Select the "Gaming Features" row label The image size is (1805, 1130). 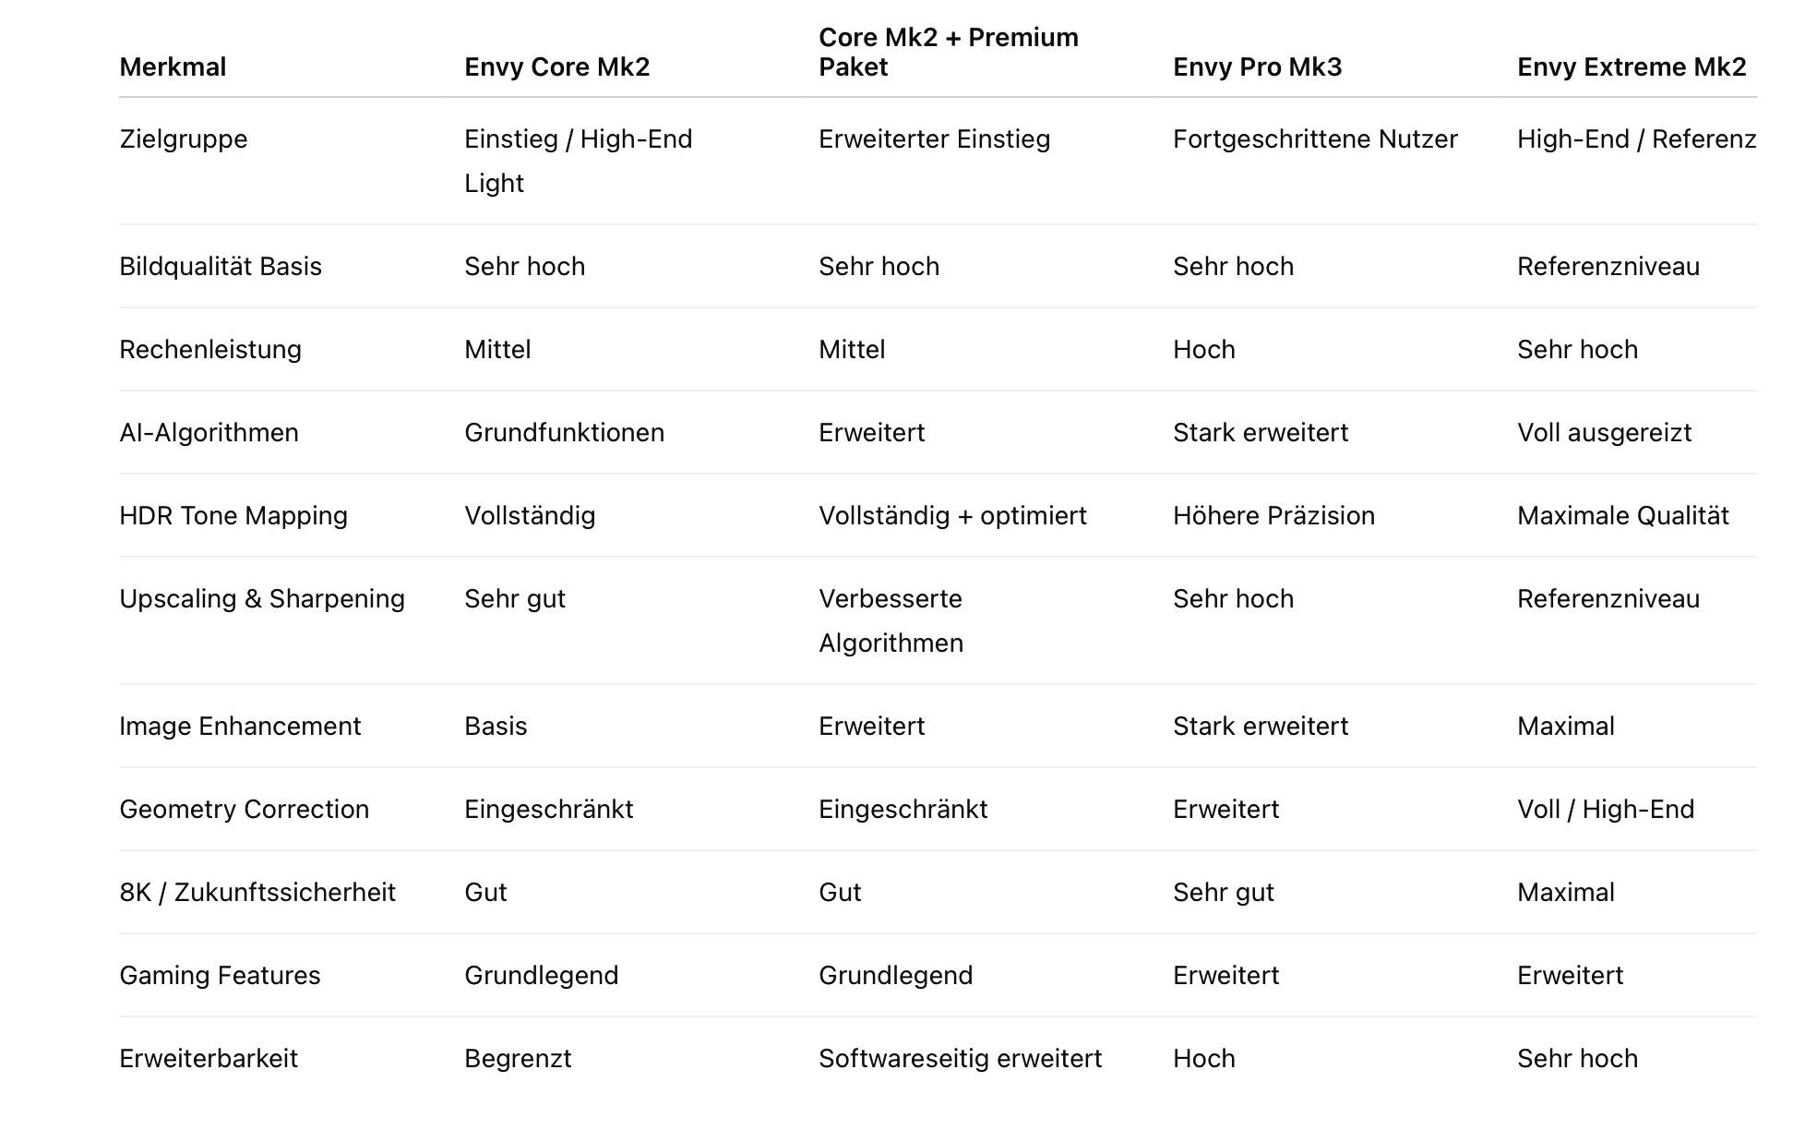[x=220, y=975]
